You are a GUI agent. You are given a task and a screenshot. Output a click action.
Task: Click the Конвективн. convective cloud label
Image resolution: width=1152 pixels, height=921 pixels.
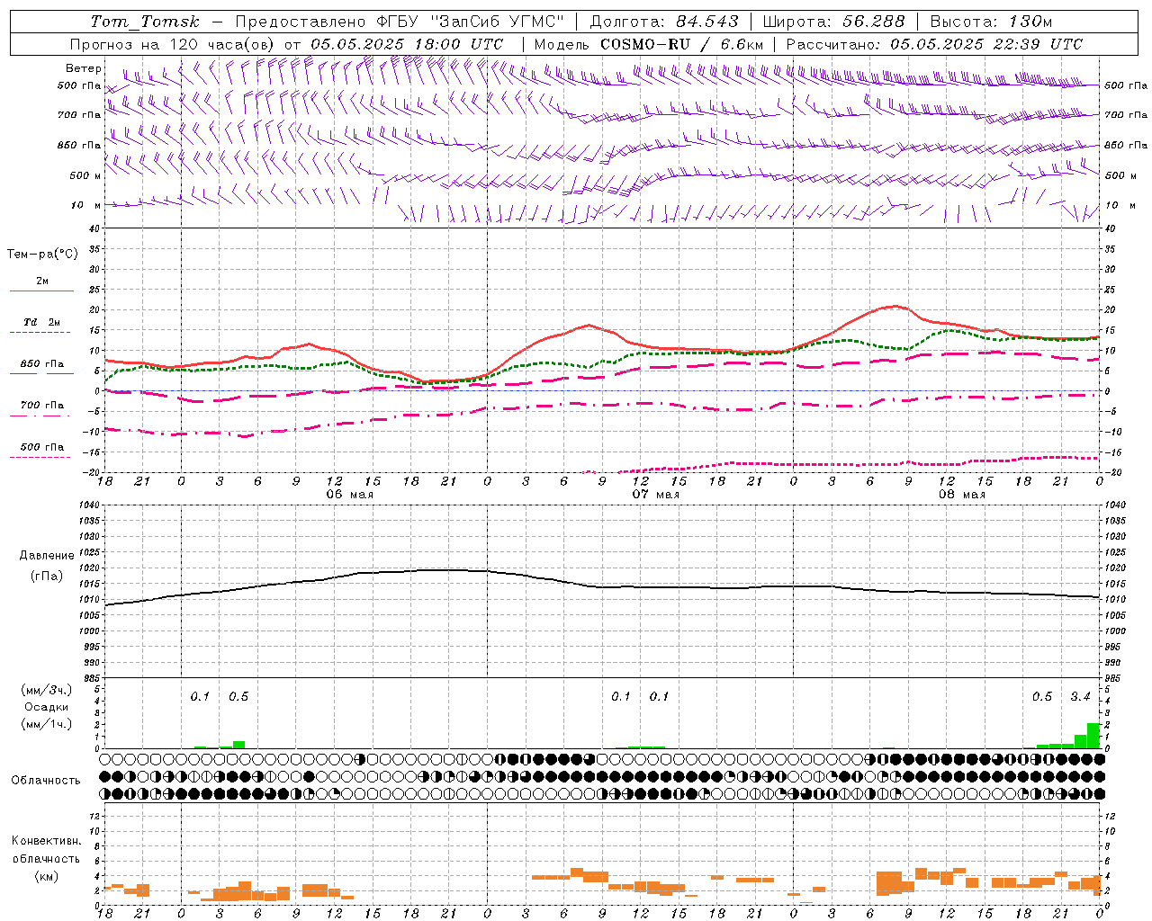click(x=46, y=841)
